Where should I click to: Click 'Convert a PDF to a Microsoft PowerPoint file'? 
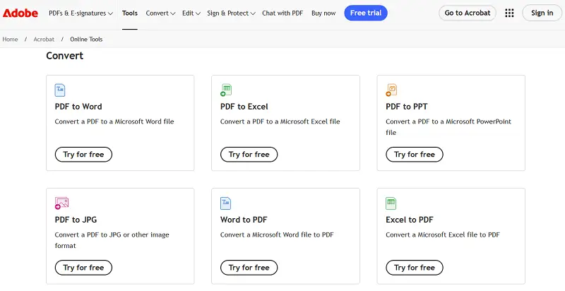click(448, 127)
